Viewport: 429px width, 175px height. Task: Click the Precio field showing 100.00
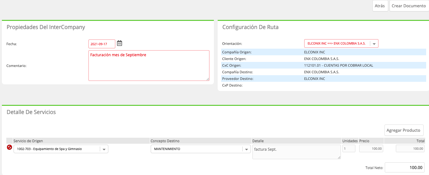pyautogui.click(x=371, y=148)
